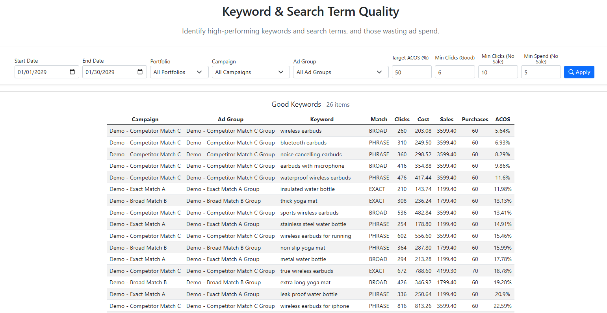Click the wireless earbuds keyword row
The width and height of the screenshot is (607, 313).
click(301, 131)
